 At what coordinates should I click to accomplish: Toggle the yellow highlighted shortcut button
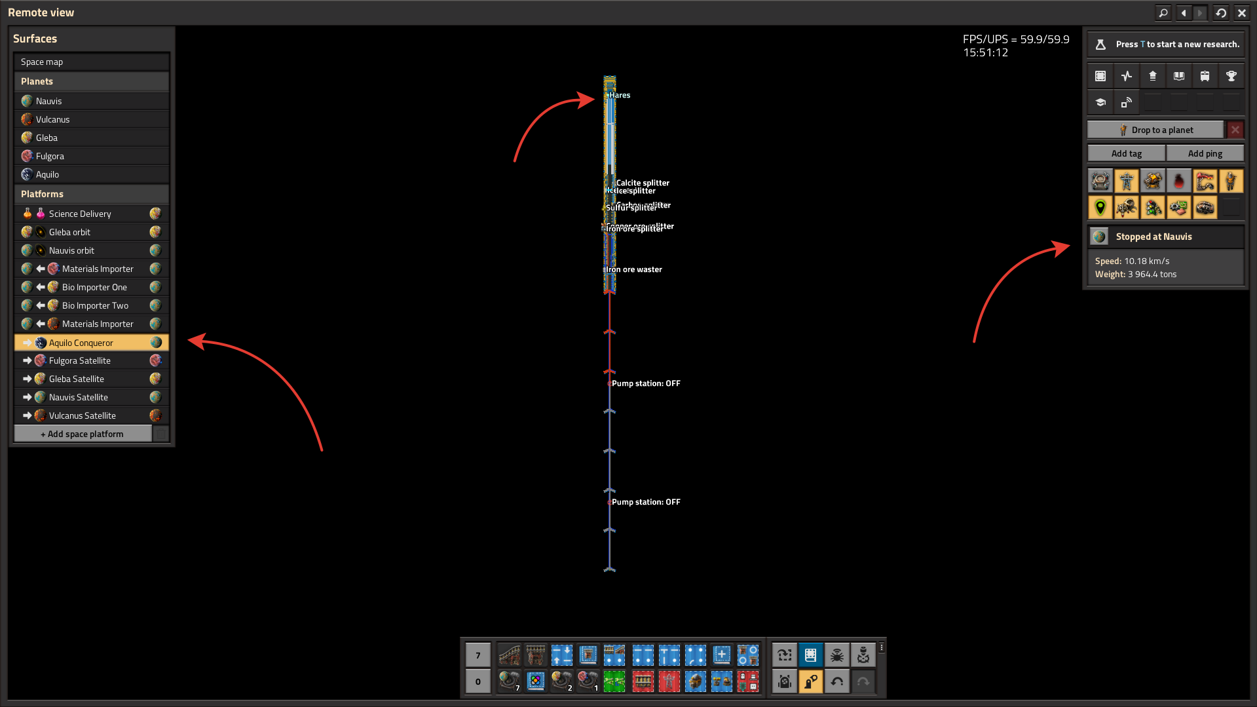810,681
